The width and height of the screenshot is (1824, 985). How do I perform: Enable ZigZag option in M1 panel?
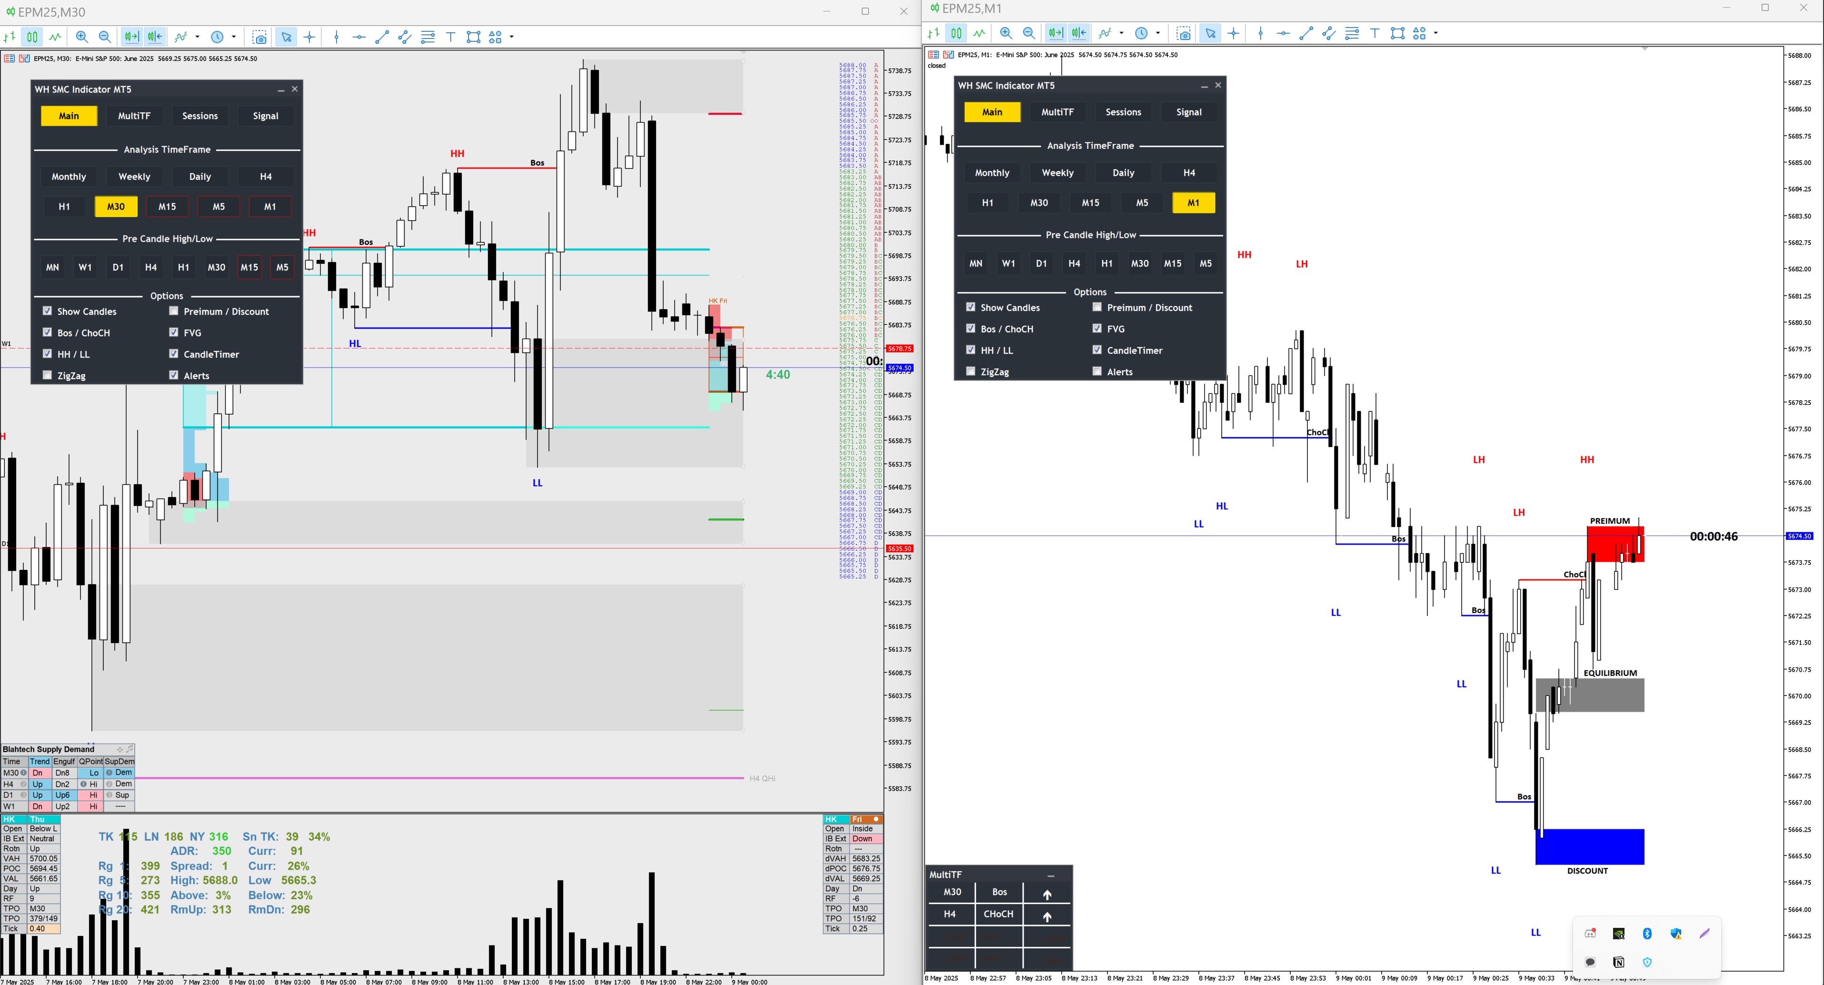click(971, 371)
